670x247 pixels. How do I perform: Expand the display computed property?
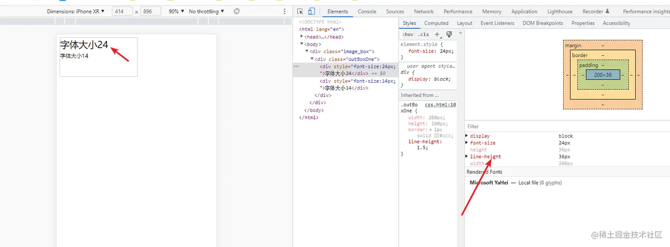click(x=467, y=136)
